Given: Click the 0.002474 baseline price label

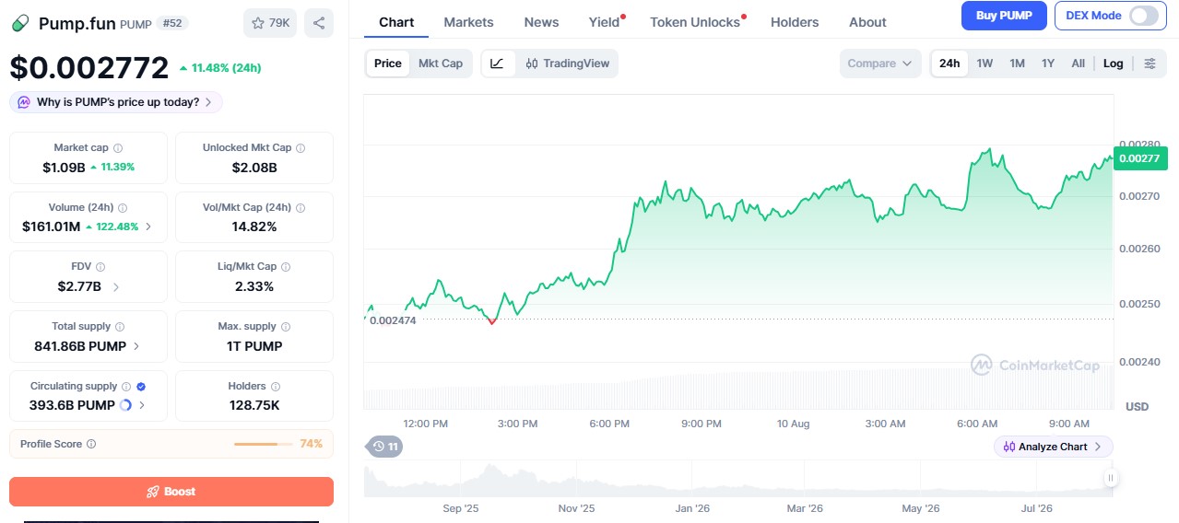Looking at the screenshot, I should point(392,320).
